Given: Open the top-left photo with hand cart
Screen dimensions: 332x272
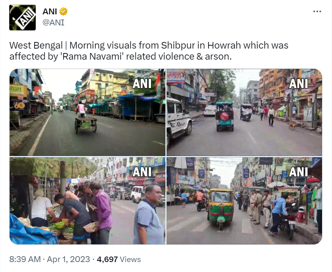Looking at the screenshot, I should [87, 112].
